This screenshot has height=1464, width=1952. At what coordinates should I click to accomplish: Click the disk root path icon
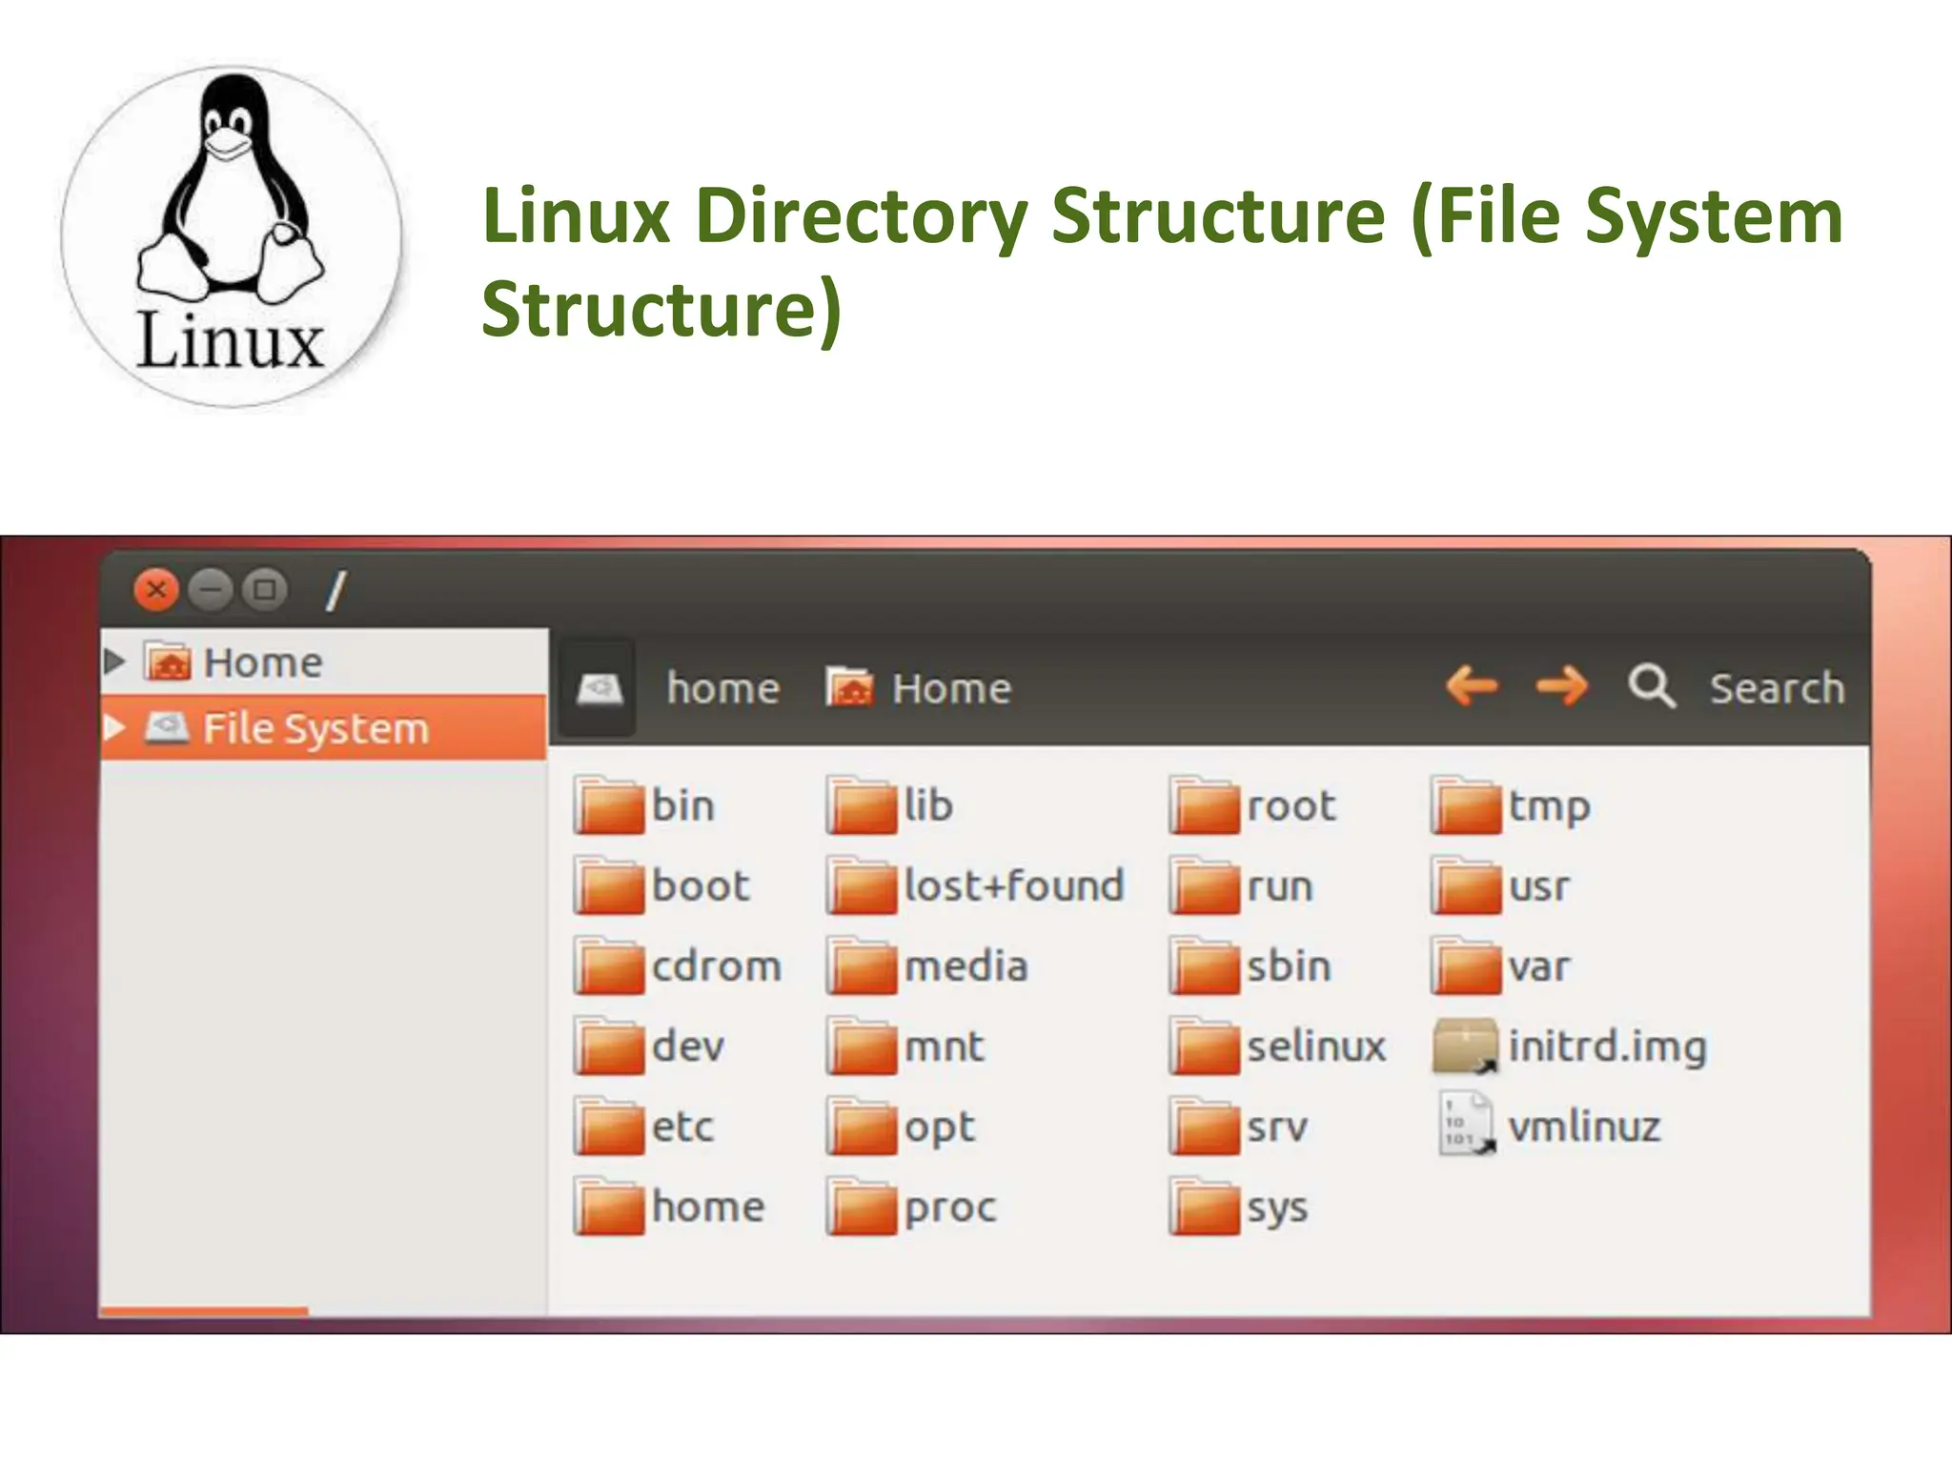pos(600,688)
